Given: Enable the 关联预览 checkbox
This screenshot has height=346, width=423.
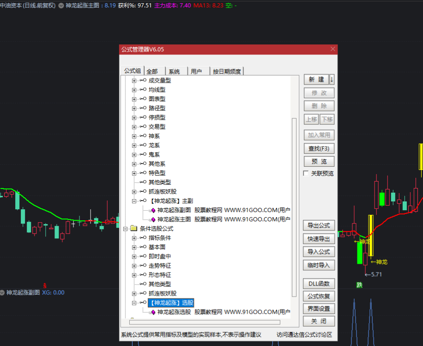Looking at the screenshot, I should [x=306, y=174].
